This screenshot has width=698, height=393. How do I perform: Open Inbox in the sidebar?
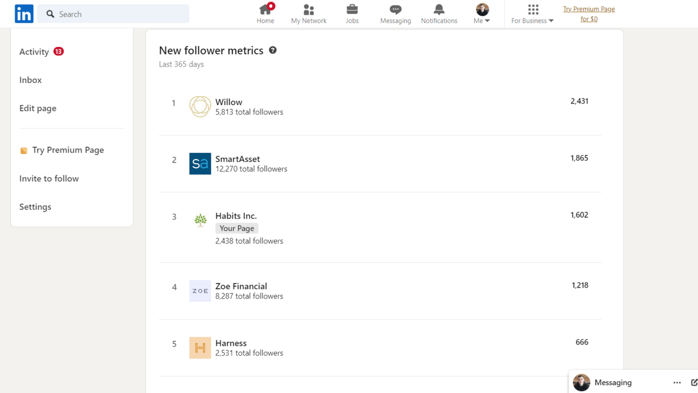(31, 80)
